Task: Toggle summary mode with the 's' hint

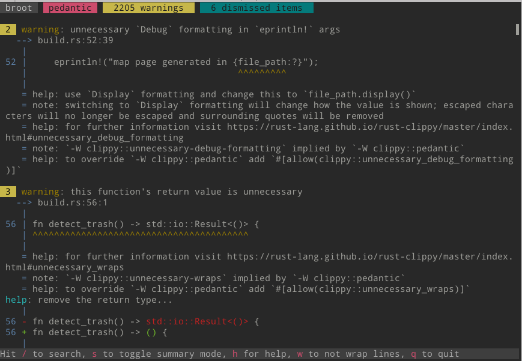Action: coord(94,354)
